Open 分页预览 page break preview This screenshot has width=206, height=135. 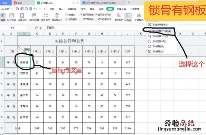pyautogui.click(x=12, y=17)
